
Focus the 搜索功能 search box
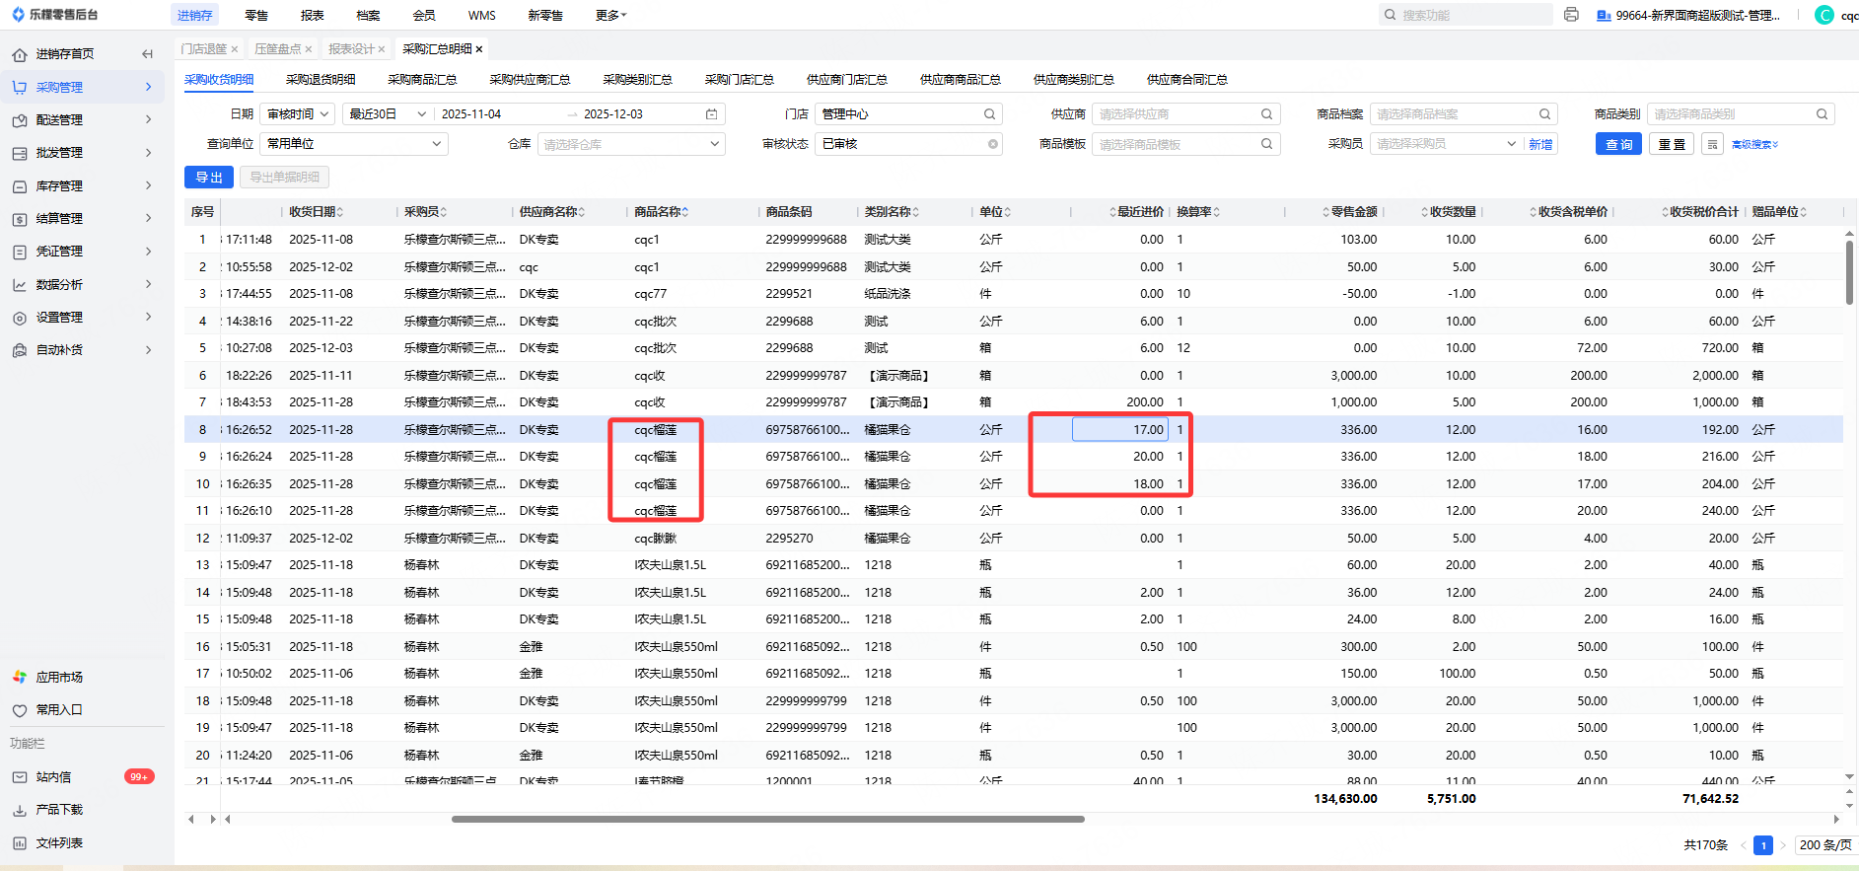pos(1466,15)
